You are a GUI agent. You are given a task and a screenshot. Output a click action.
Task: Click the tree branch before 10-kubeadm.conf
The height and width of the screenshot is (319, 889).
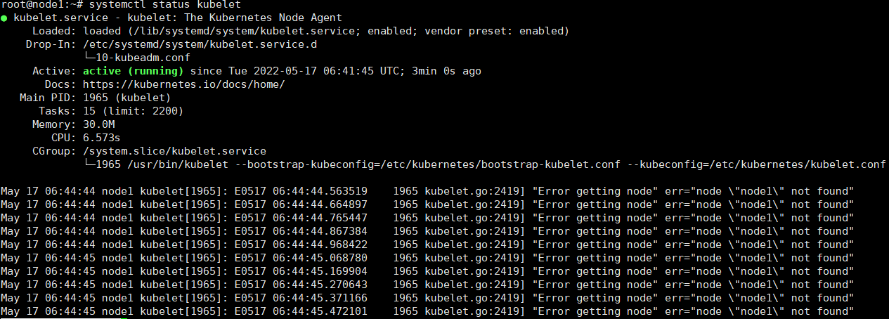point(89,58)
